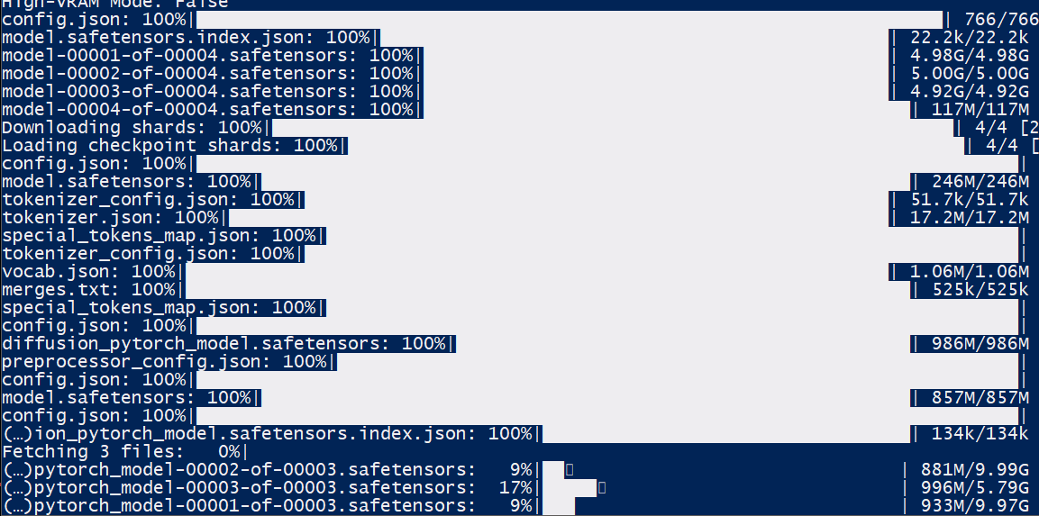This screenshot has width=1039, height=516.
Task: Click the pytorch_model-00001-of-00003 progress bar
Action: [723, 507]
